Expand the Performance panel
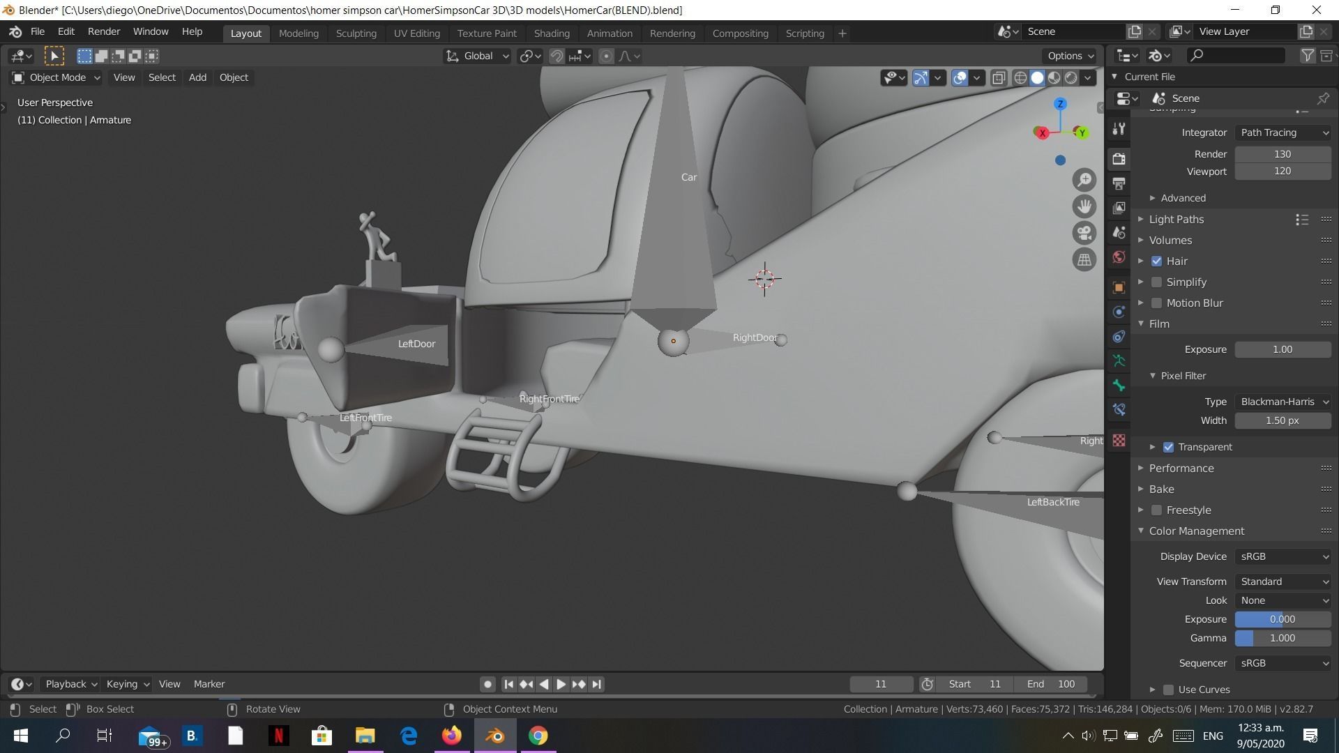The height and width of the screenshot is (753, 1339). click(1181, 468)
